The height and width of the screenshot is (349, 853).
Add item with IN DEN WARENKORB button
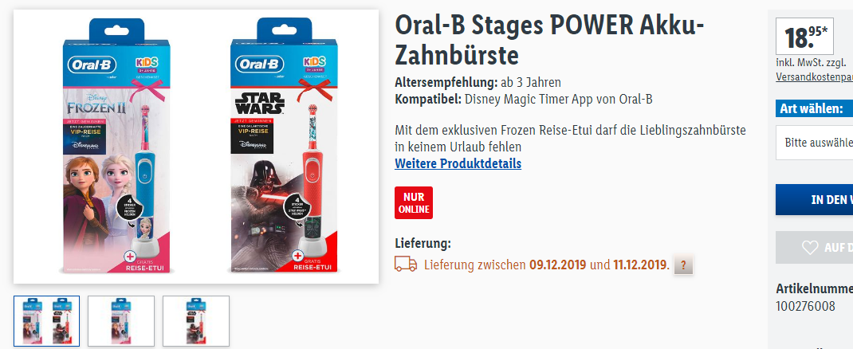[x=815, y=199]
